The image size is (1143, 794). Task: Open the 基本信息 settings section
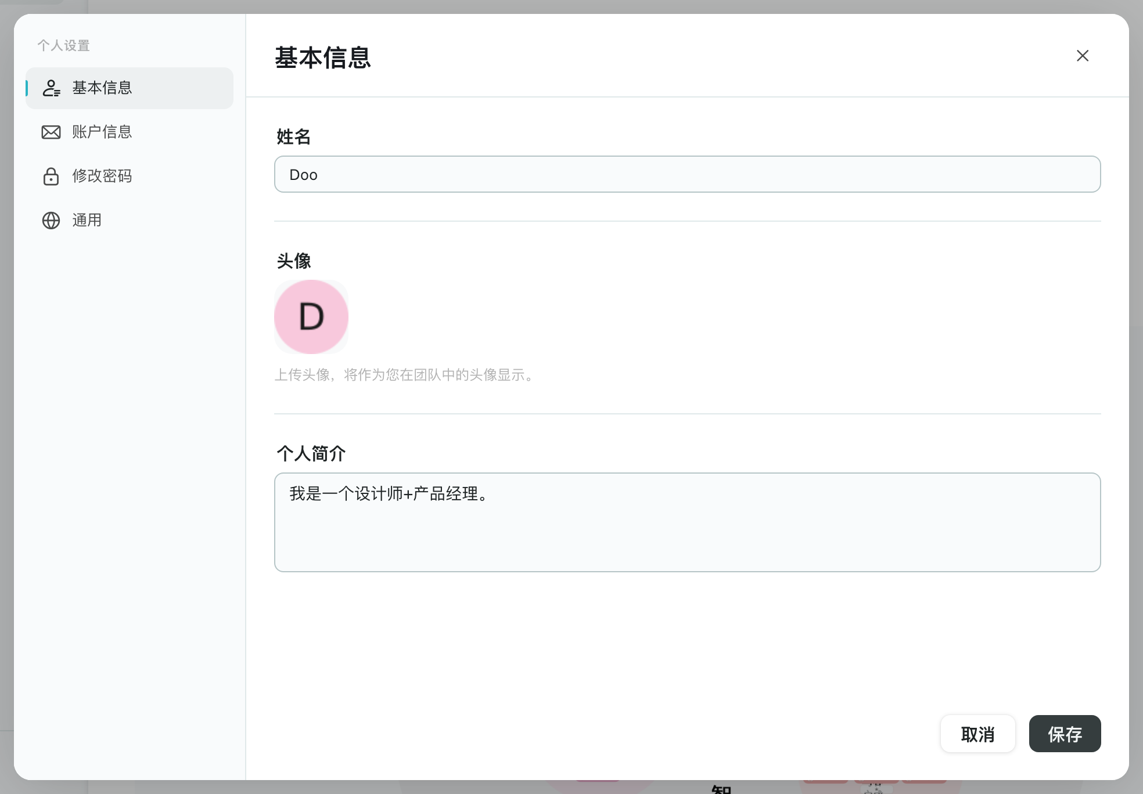tap(130, 88)
